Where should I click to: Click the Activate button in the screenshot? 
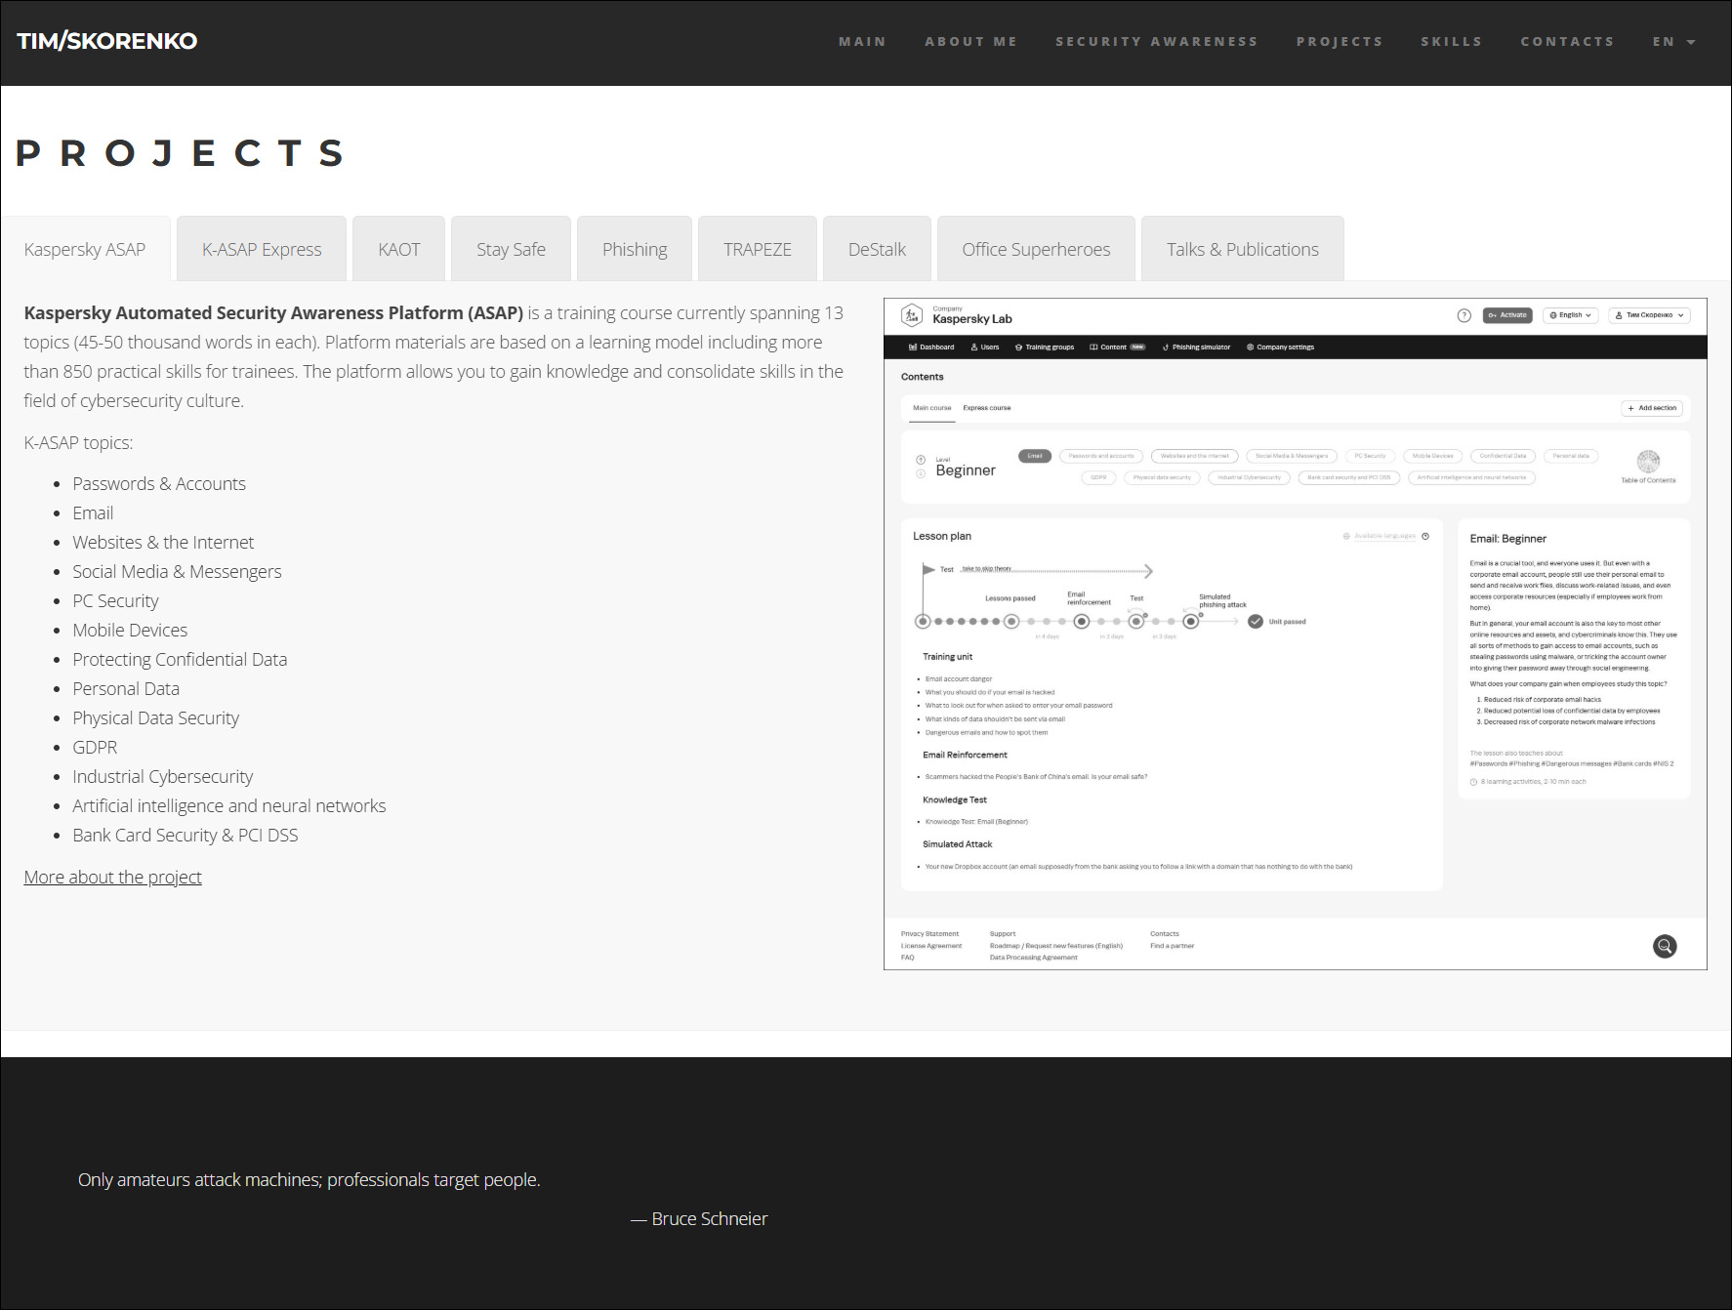[1507, 315]
